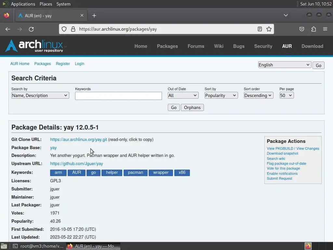
Task: Click Flag package out-of-date link
Action: pos(286,163)
